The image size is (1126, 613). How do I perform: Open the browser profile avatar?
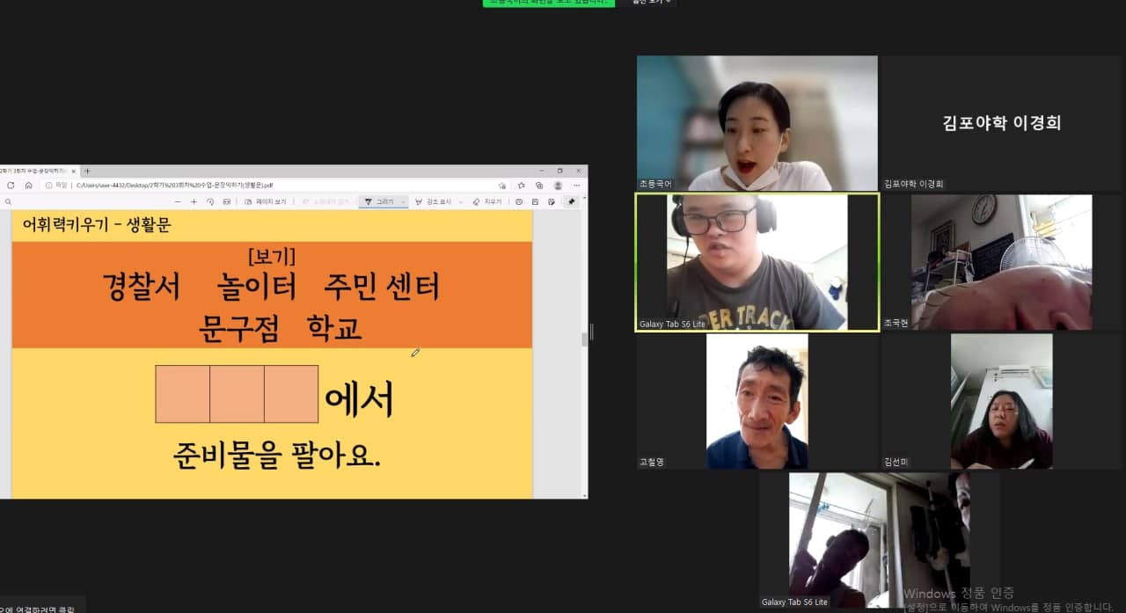(x=558, y=186)
